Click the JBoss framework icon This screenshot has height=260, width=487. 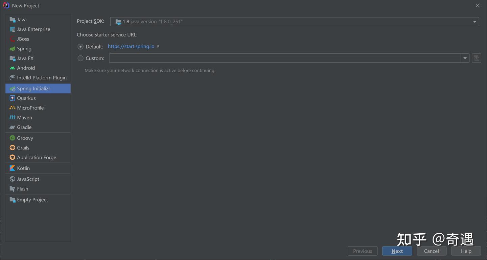[x=13, y=39]
